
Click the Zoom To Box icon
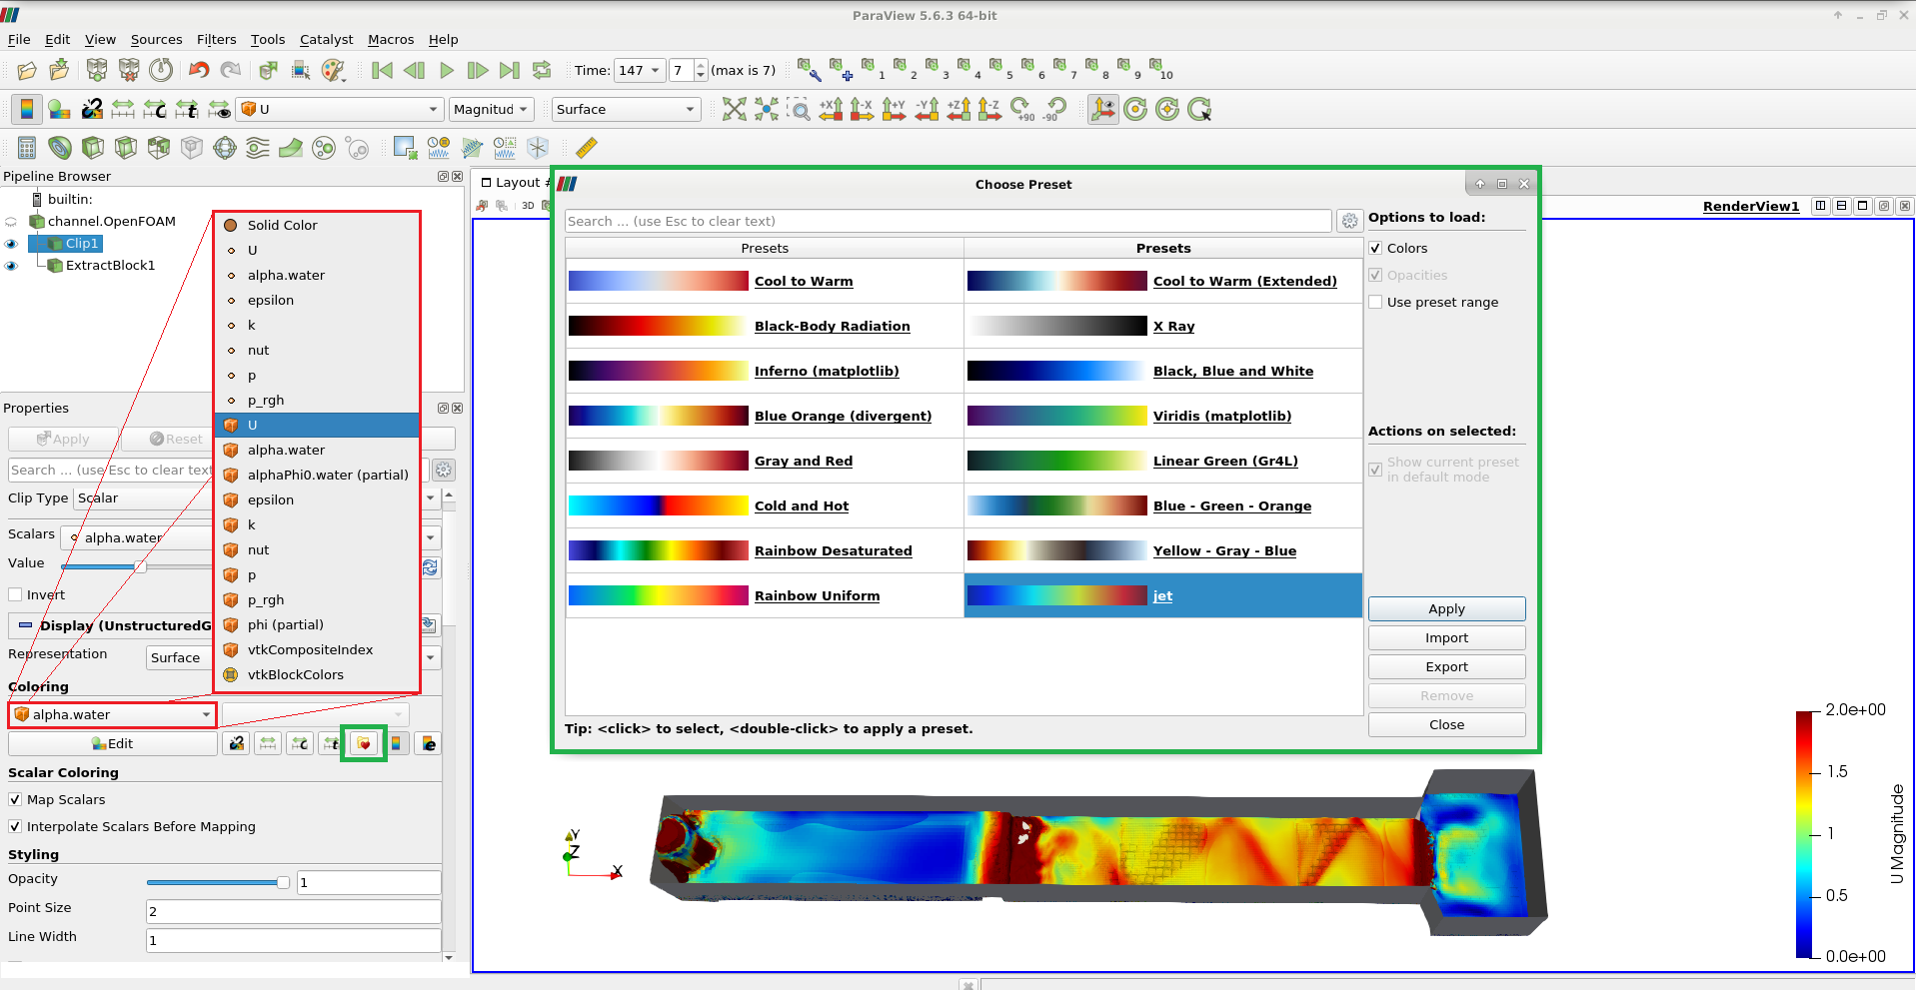point(799,110)
